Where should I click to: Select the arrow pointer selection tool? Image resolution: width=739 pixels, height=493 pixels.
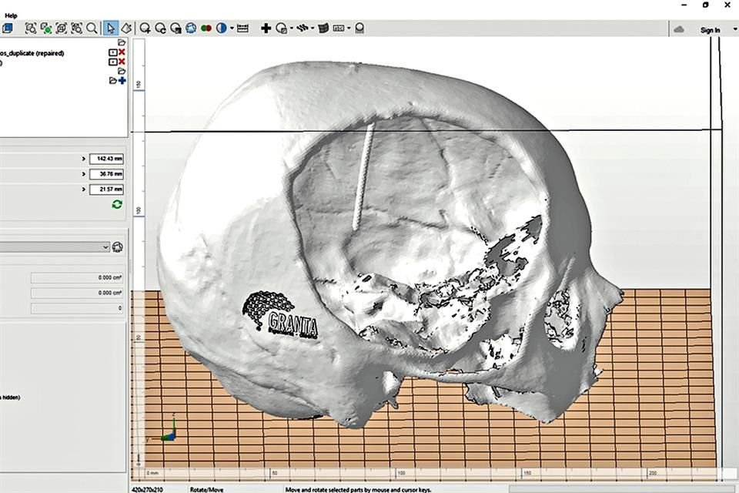[110, 29]
